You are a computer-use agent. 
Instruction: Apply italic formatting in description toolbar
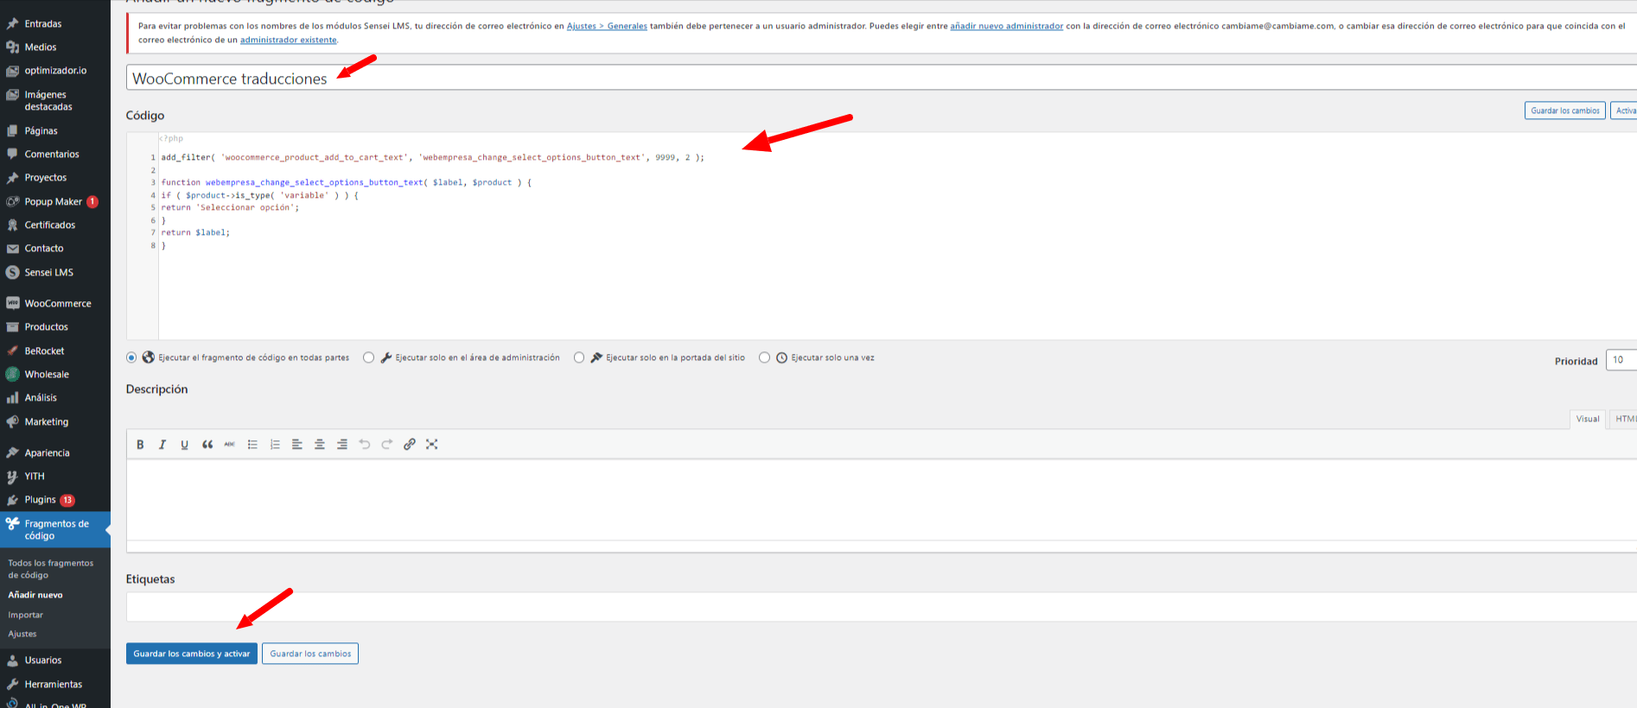pyautogui.click(x=162, y=445)
